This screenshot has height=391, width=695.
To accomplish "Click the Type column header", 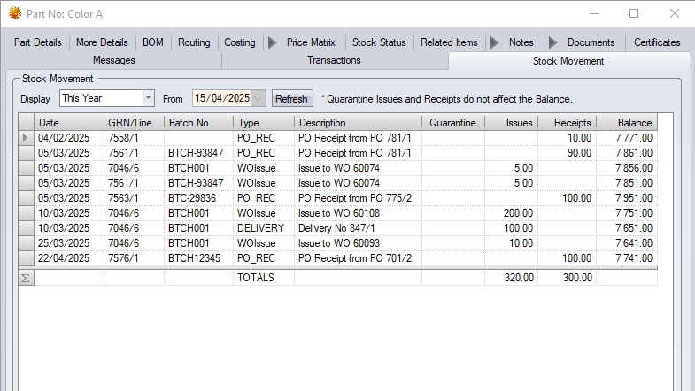I will click(264, 123).
